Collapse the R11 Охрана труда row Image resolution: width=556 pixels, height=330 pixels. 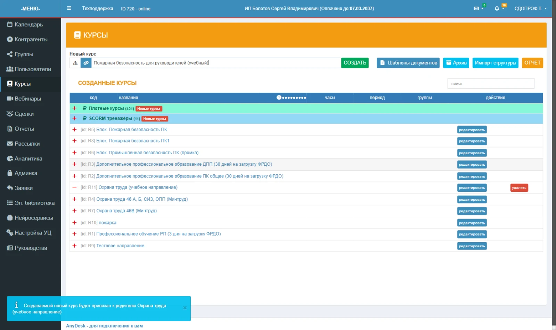(x=74, y=187)
